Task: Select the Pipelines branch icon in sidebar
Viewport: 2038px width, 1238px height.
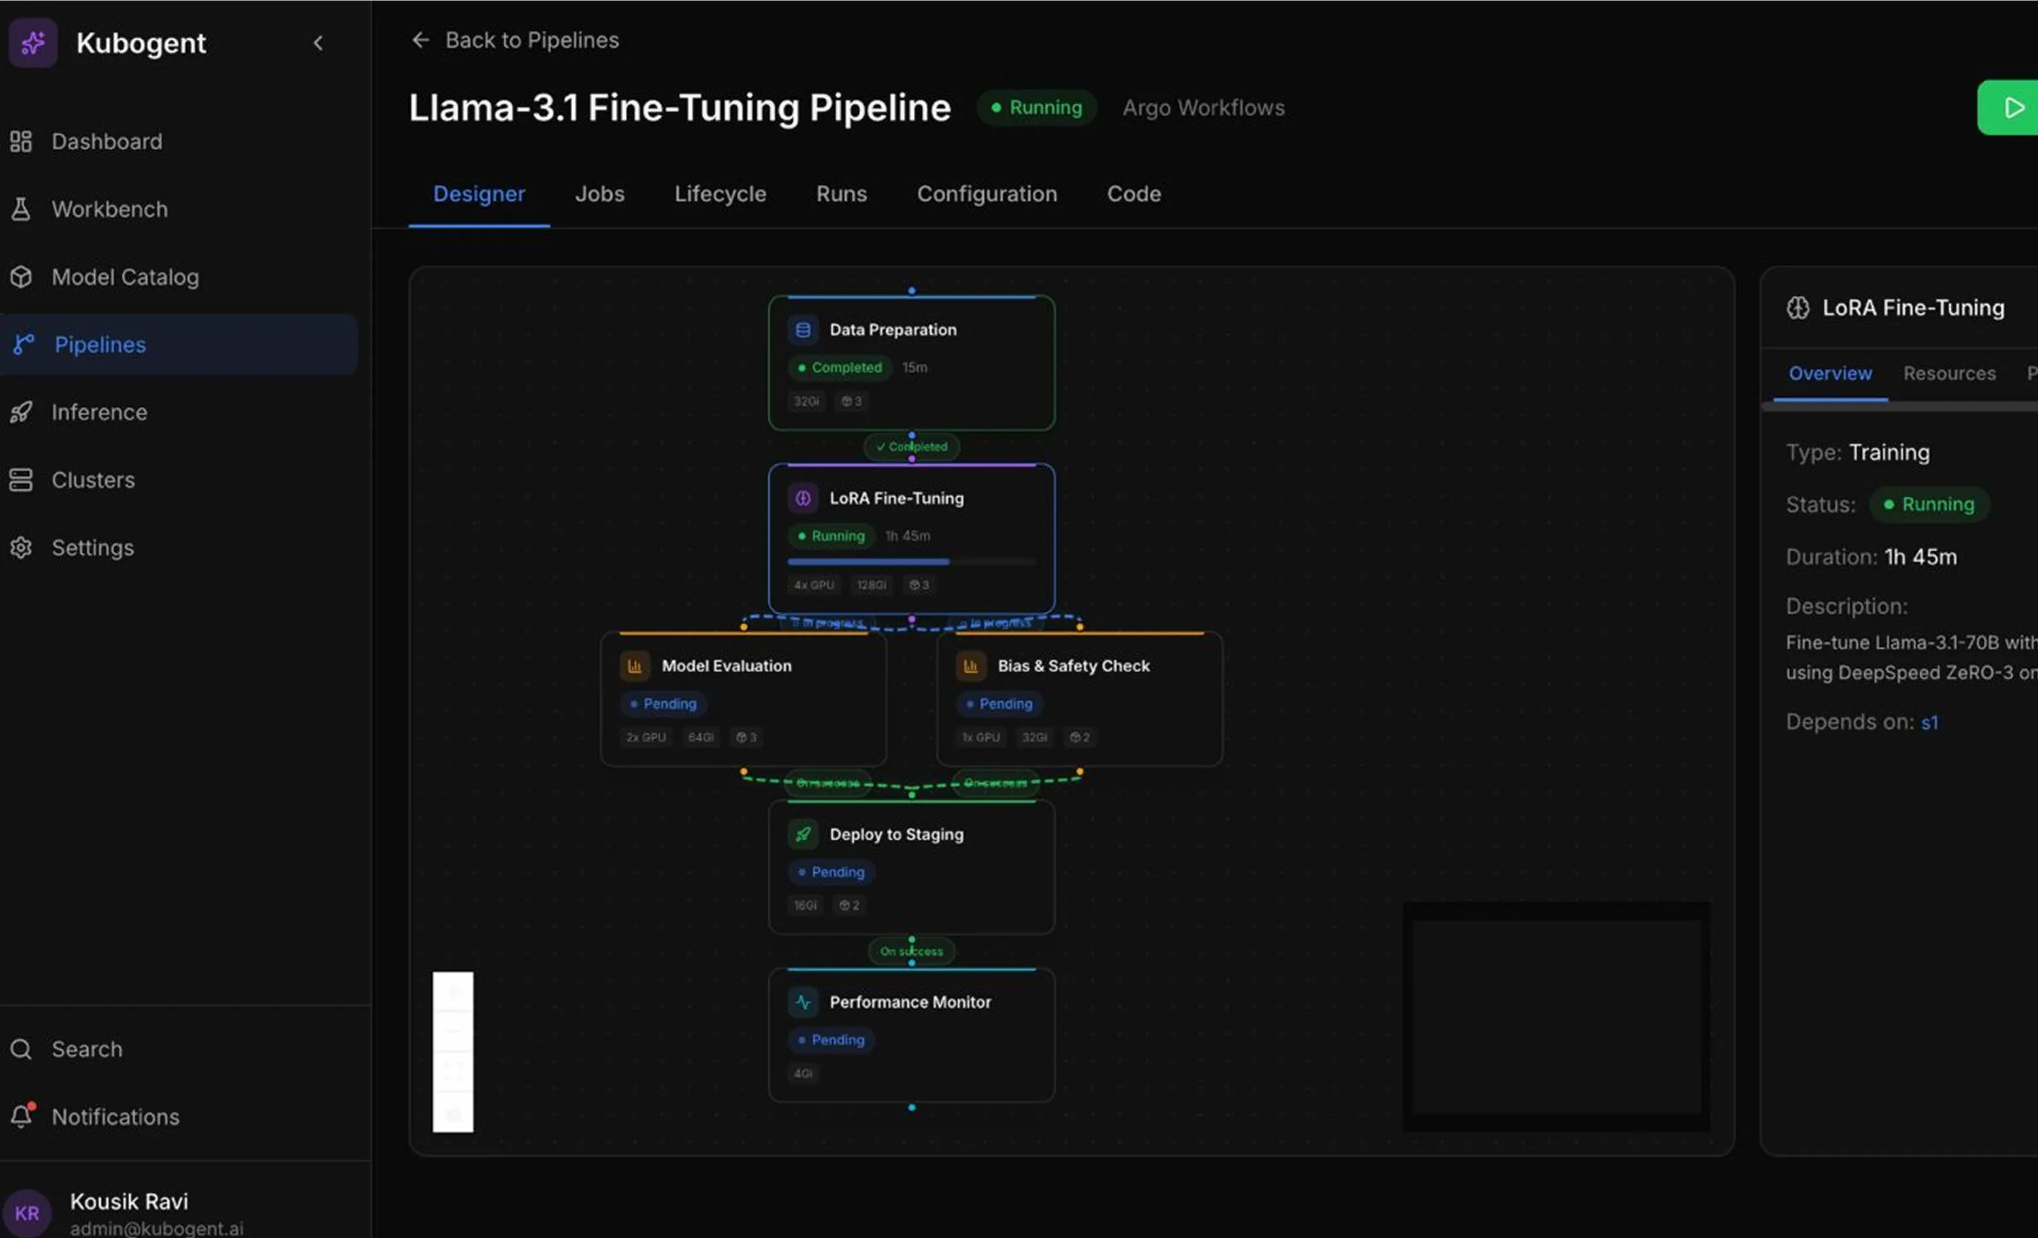Action: pos(24,344)
